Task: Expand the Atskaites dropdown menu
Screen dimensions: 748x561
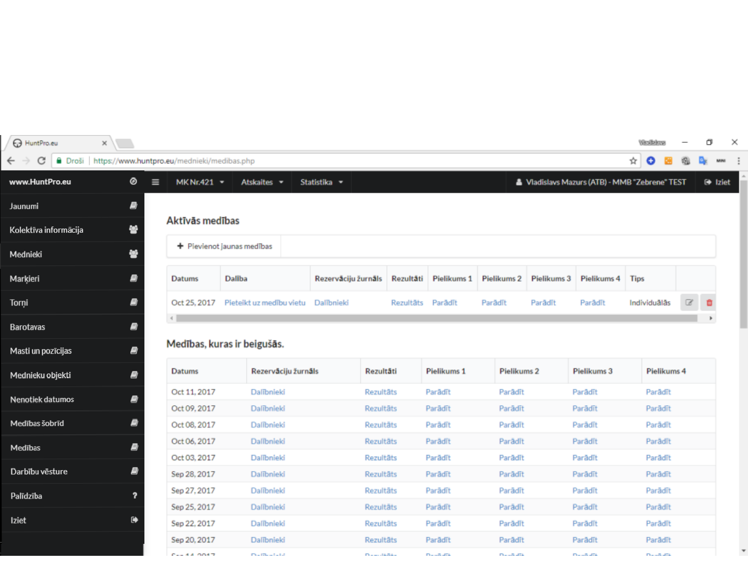Action: (x=262, y=182)
